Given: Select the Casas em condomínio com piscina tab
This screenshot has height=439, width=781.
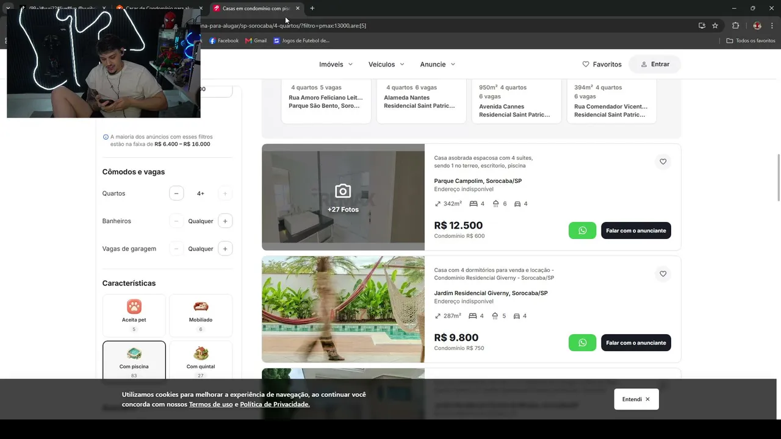Looking at the screenshot, I should pyautogui.click(x=256, y=9).
